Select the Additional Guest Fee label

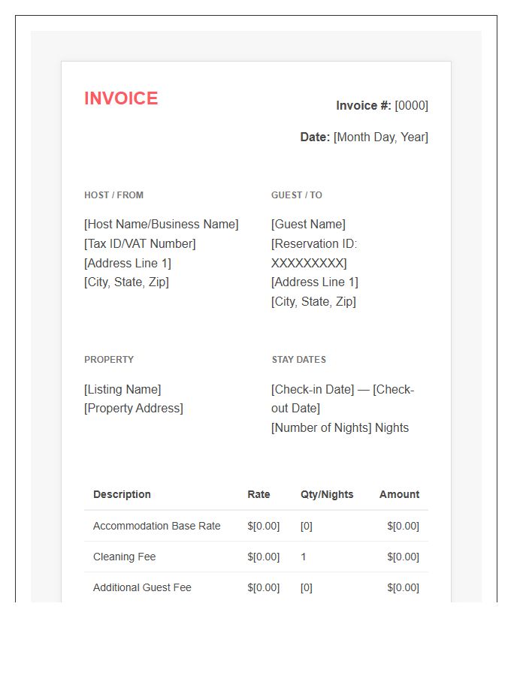[x=142, y=587]
